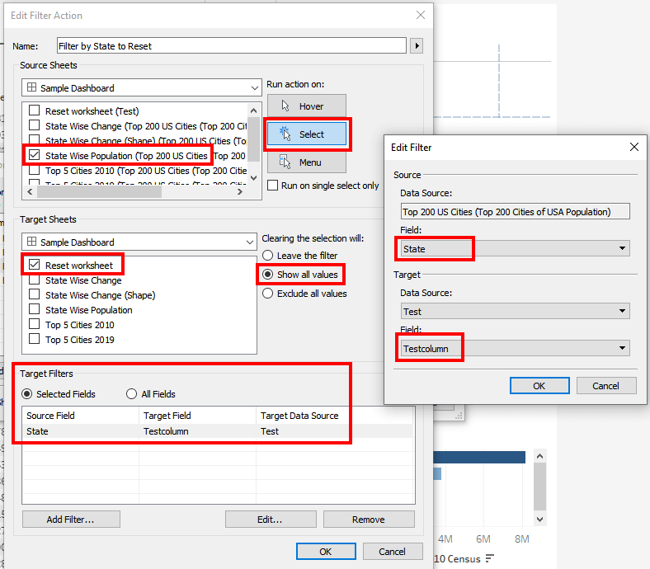This screenshot has height=569, width=650.
Task: Click the Name input field
Action: click(231, 45)
